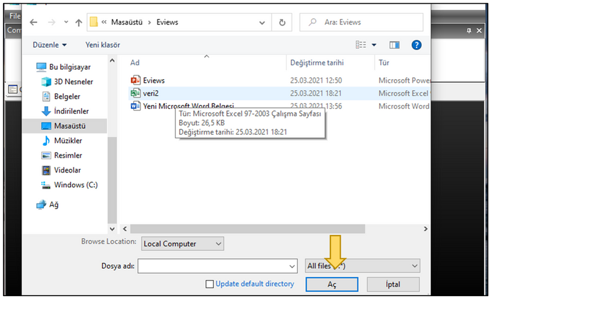Open the All files type filter dropdown
The width and height of the screenshot is (605, 314).
point(362,266)
